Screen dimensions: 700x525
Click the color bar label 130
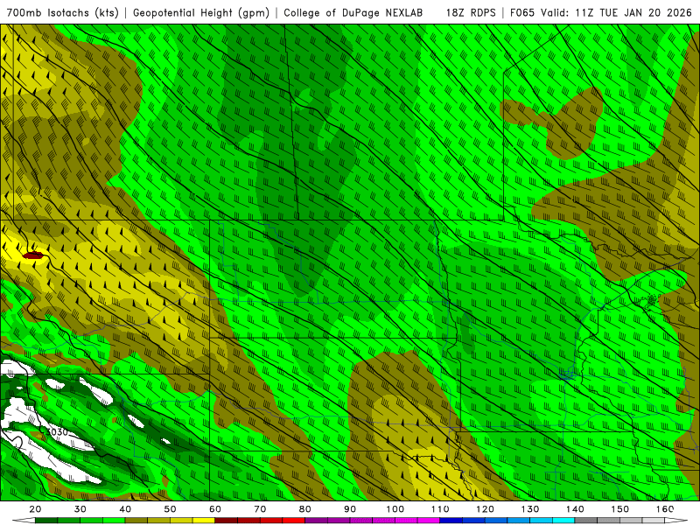[530, 509]
